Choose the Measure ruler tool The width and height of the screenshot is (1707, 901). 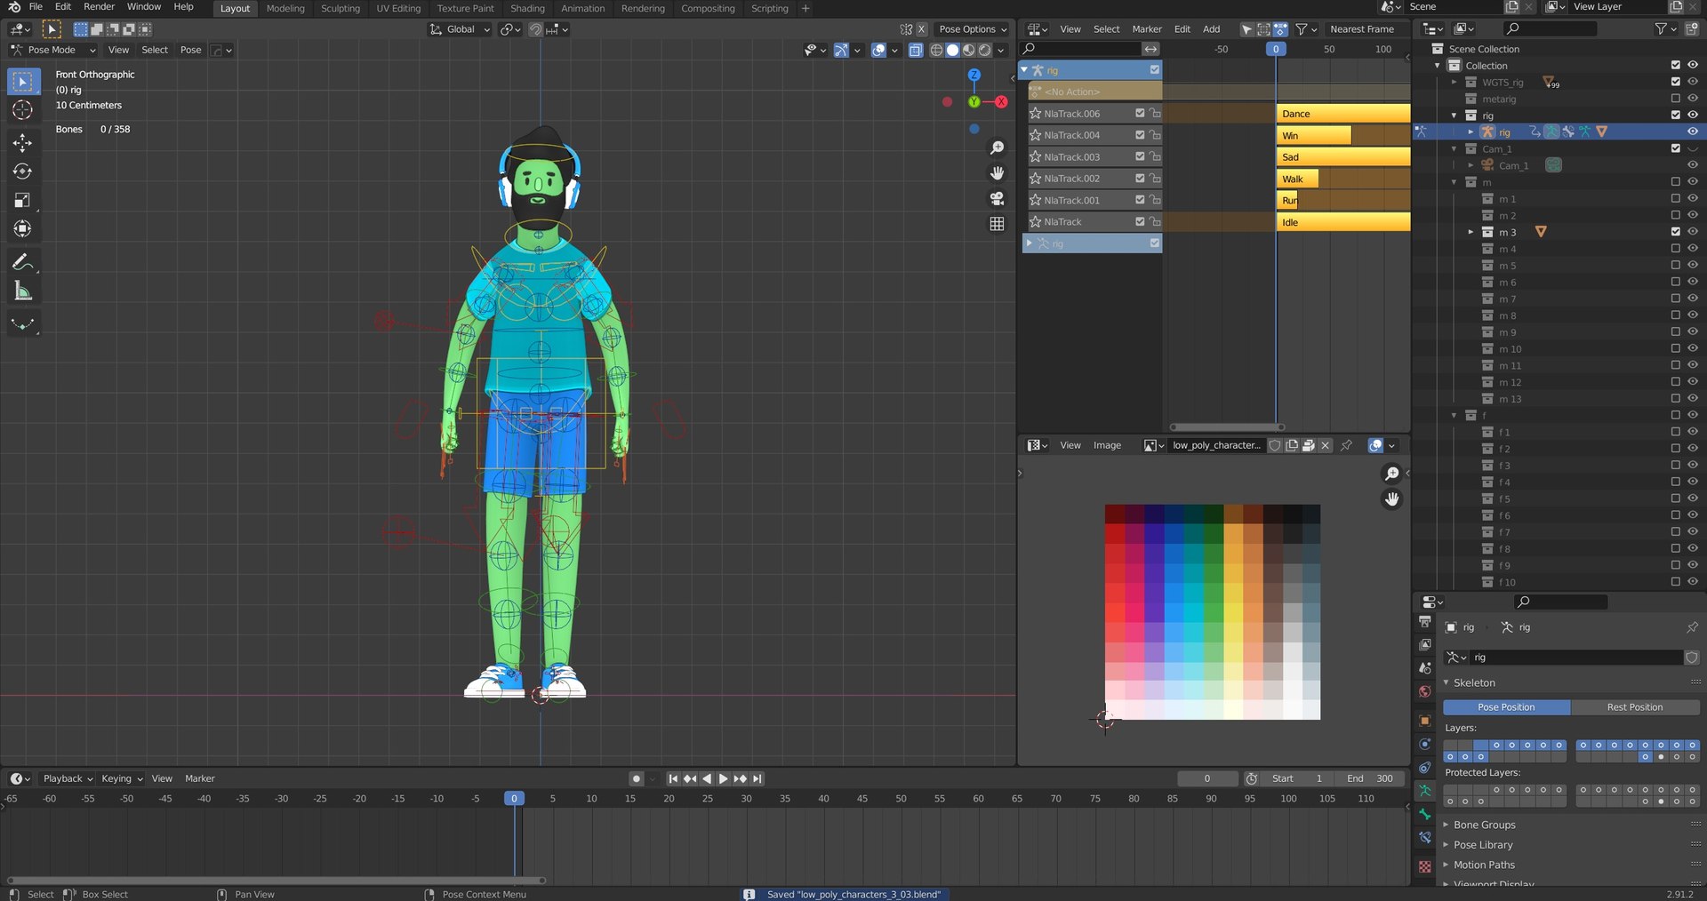tap(23, 291)
